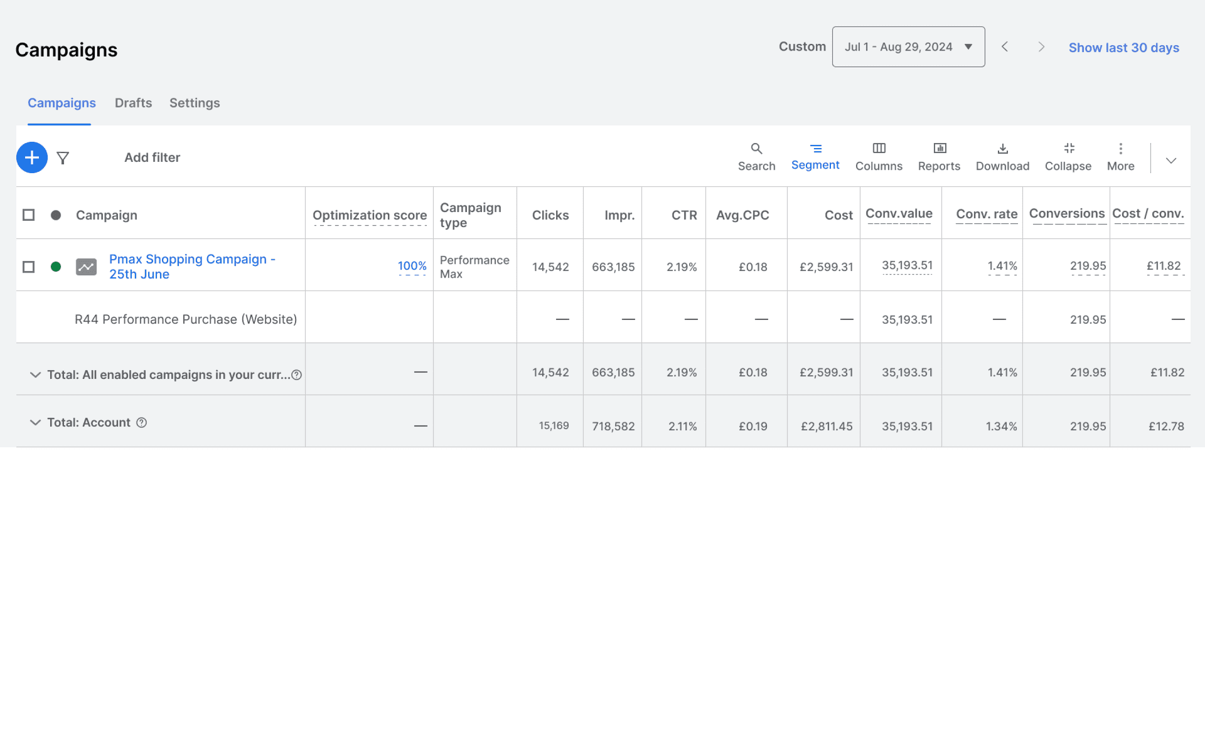Viewport: 1205px width, 739px height.
Task: Sort by Campaign type column header
Action: coord(470,215)
